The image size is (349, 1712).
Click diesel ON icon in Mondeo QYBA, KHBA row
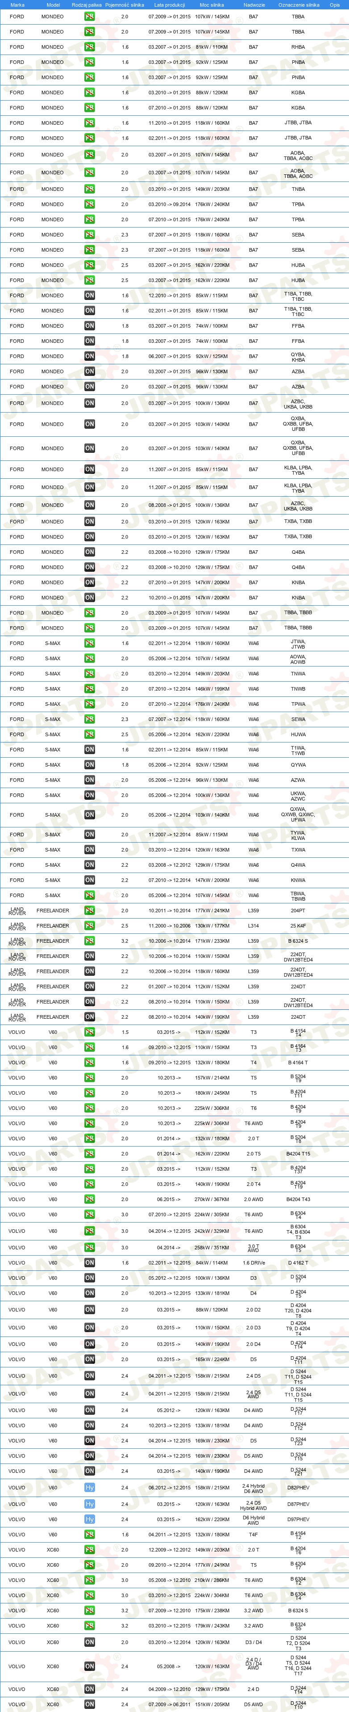click(x=90, y=356)
